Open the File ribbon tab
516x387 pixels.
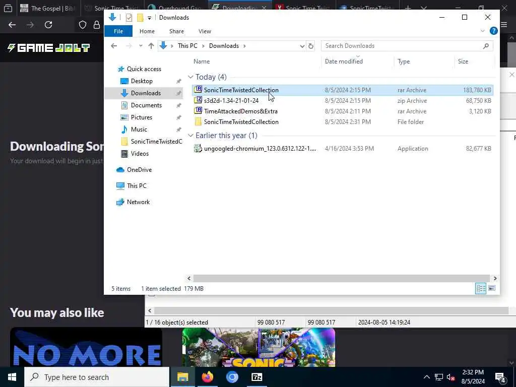click(118, 31)
